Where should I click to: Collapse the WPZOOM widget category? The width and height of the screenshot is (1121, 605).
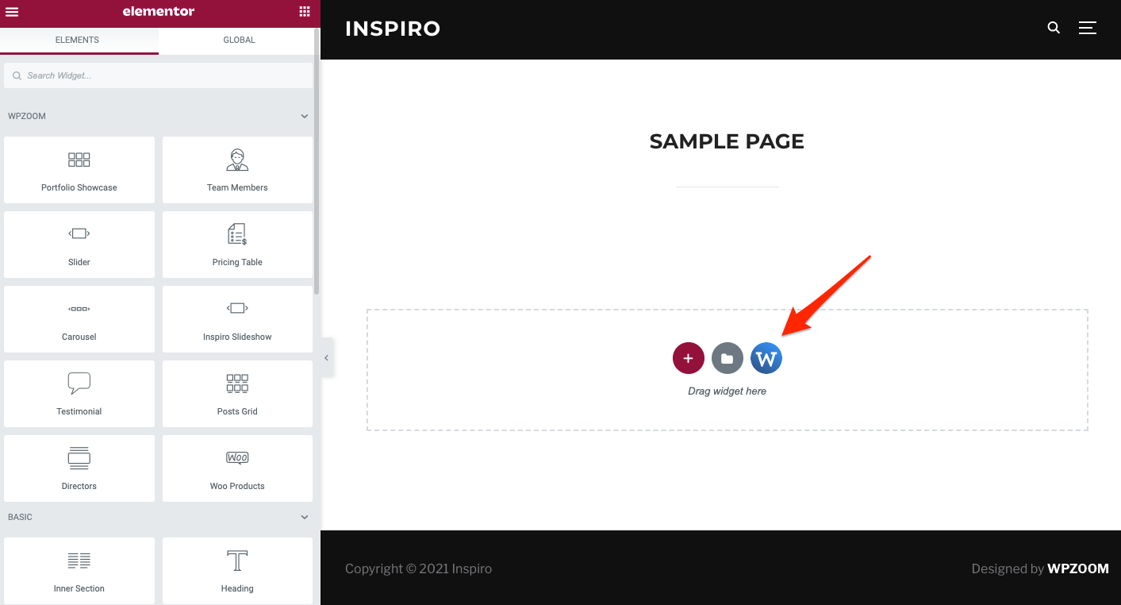(x=305, y=116)
